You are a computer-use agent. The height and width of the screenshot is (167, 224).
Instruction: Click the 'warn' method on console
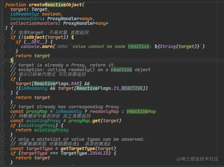coord(47,46)
